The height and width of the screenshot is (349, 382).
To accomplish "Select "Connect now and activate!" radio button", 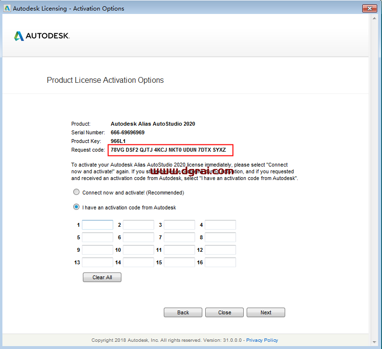I will point(76,192).
